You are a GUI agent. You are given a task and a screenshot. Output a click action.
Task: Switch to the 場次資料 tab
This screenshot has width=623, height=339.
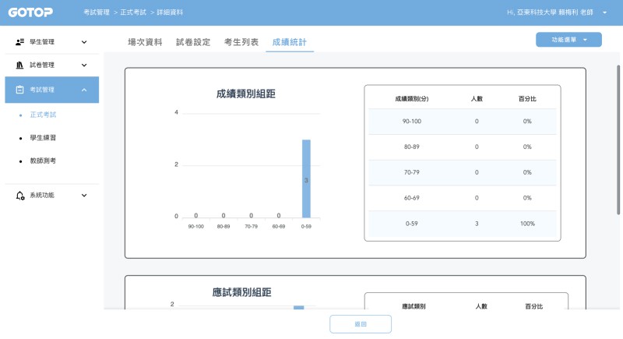tap(145, 42)
